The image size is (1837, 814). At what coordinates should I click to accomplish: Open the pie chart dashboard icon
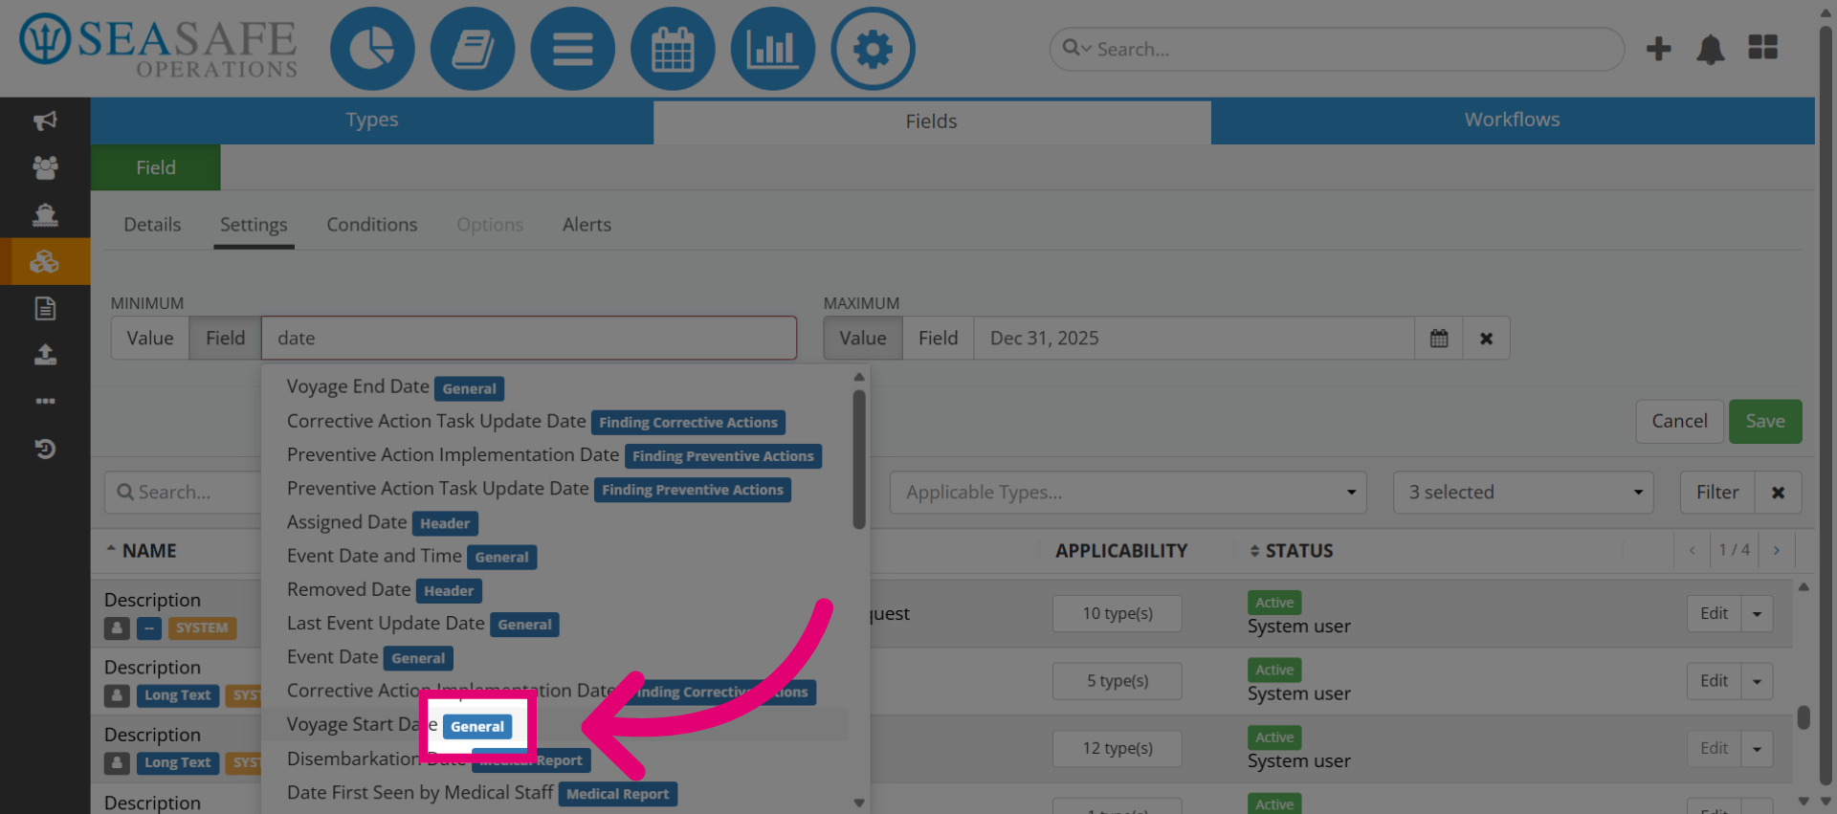point(372,49)
